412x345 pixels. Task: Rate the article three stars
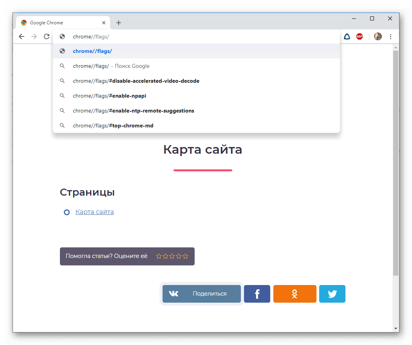[172, 256]
